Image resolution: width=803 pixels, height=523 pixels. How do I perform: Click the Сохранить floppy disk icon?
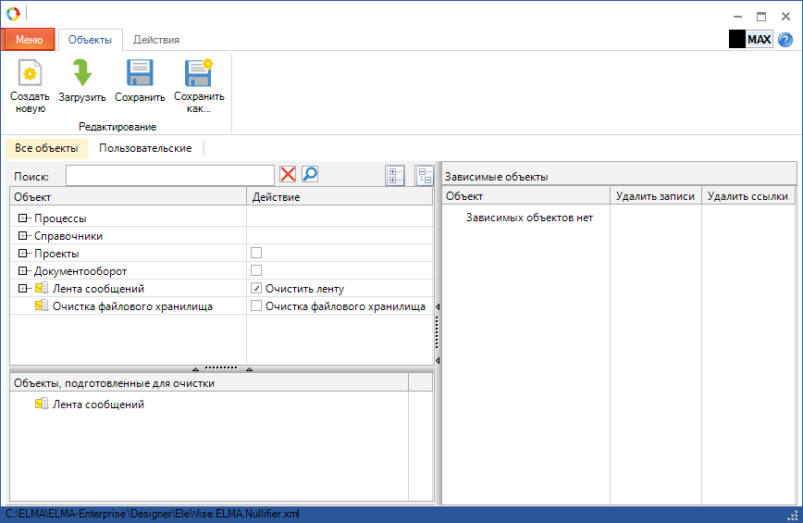click(x=140, y=73)
